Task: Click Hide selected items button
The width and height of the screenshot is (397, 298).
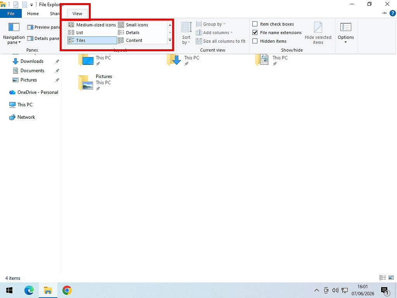Action: click(318, 33)
